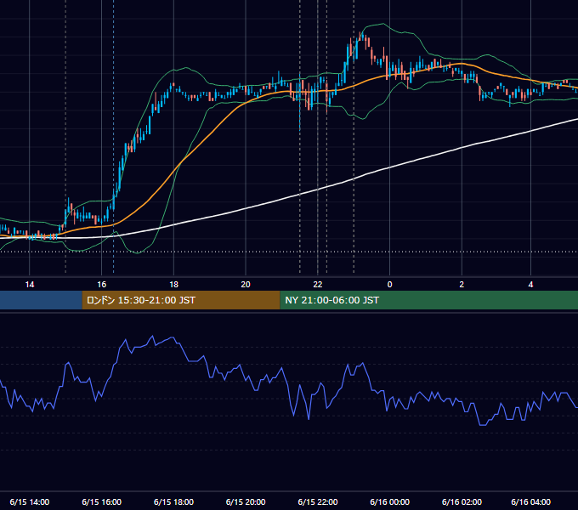This screenshot has width=578, height=510.
Task: Click the blue session bar before ロンドン
Action: (x=41, y=300)
